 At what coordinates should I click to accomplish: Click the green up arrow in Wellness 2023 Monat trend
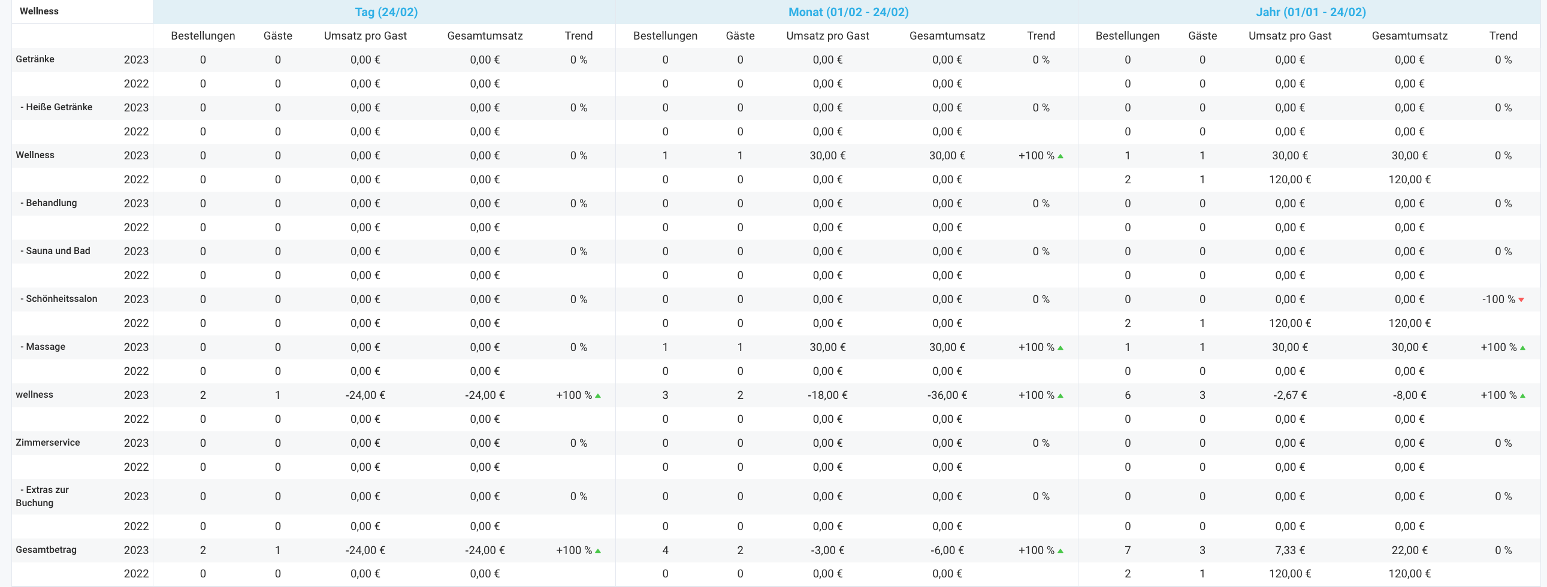click(1060, 156)
